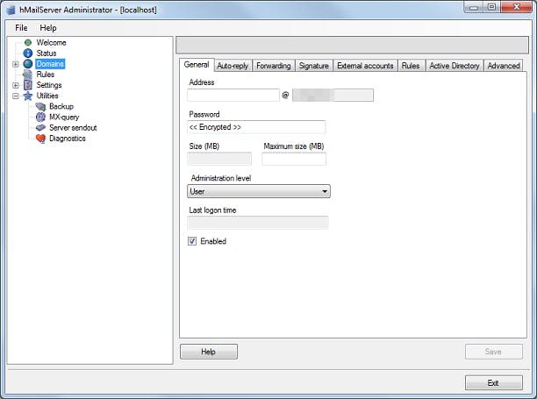Image resolution: width=537 pixels, height=399 pixels.
Task: Select the highlighted Domains label
Action: tap(50, 64)
